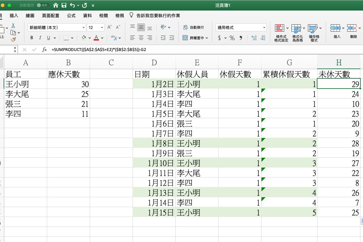The height and width of the screenshot is (242, 363).
Task: Select the Format Painter tool
Action: click(14, 39)
